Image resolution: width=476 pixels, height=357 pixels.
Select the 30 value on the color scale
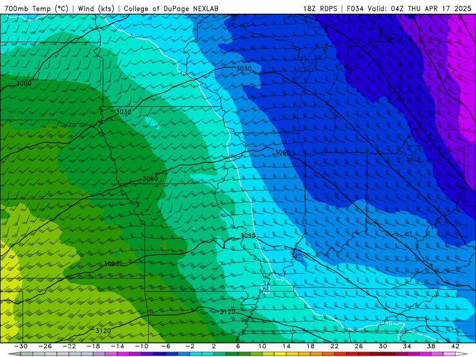(383, 346)
